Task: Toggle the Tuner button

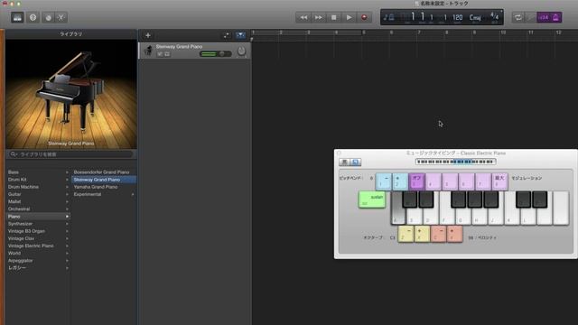Action: [x=531, y=17]
